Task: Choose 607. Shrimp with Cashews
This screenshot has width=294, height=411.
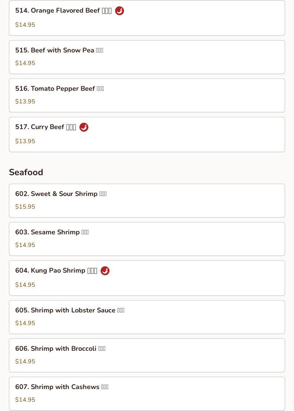Action: (x=147, y=394)
